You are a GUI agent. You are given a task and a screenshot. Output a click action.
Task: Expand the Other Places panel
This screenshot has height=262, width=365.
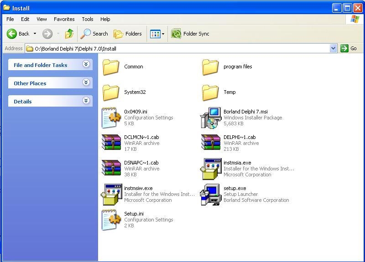(x=86, y=83)
